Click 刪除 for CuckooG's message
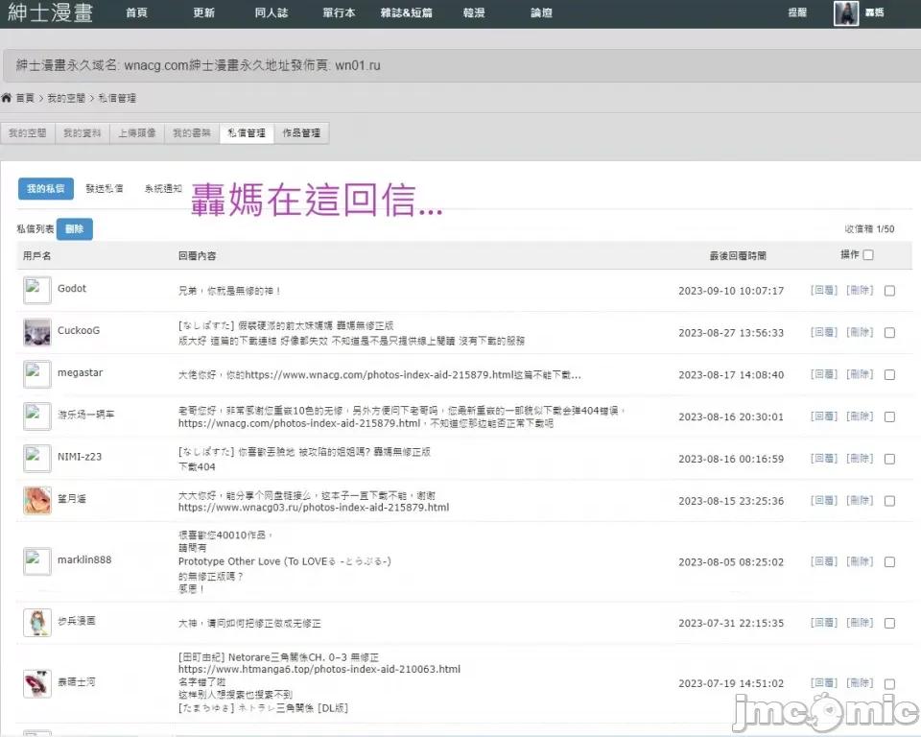The width and height of the screenshot is (921, 737). click(x=860, y=332)
